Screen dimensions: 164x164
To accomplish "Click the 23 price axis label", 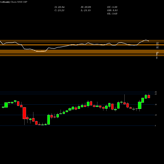I will tap(156, 94).
